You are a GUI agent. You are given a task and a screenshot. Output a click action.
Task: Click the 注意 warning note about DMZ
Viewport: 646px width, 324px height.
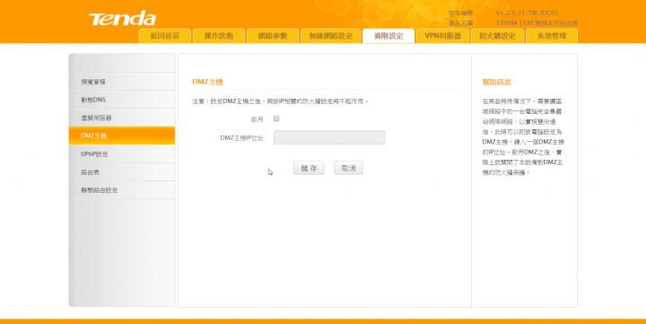(280, 101)
